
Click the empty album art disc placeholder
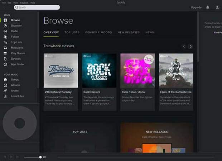(x=20, y=123)
